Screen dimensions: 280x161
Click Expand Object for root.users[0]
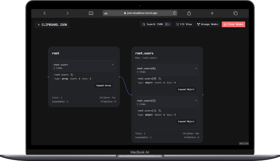[x=186, y=90]
